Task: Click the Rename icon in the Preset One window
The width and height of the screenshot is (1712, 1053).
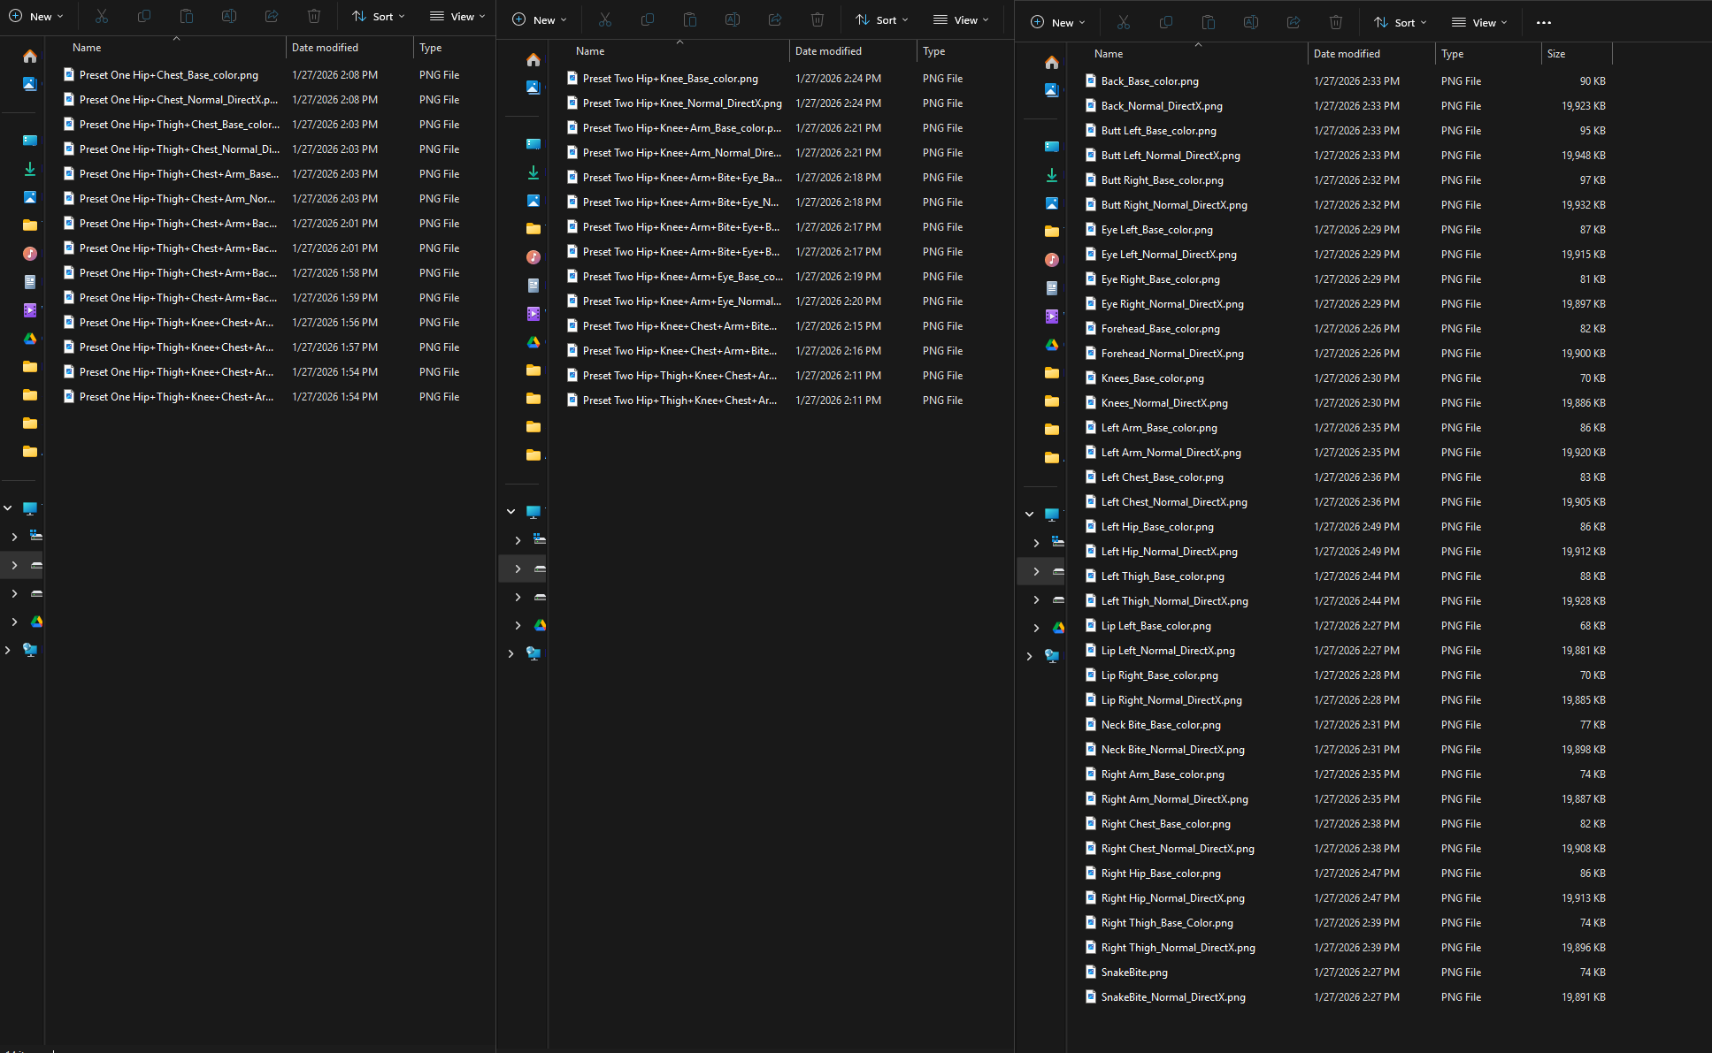Action: [x=229, y=16]
